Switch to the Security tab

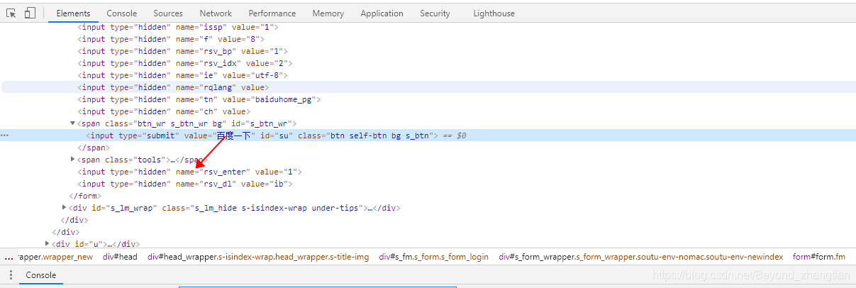(435, 13)
